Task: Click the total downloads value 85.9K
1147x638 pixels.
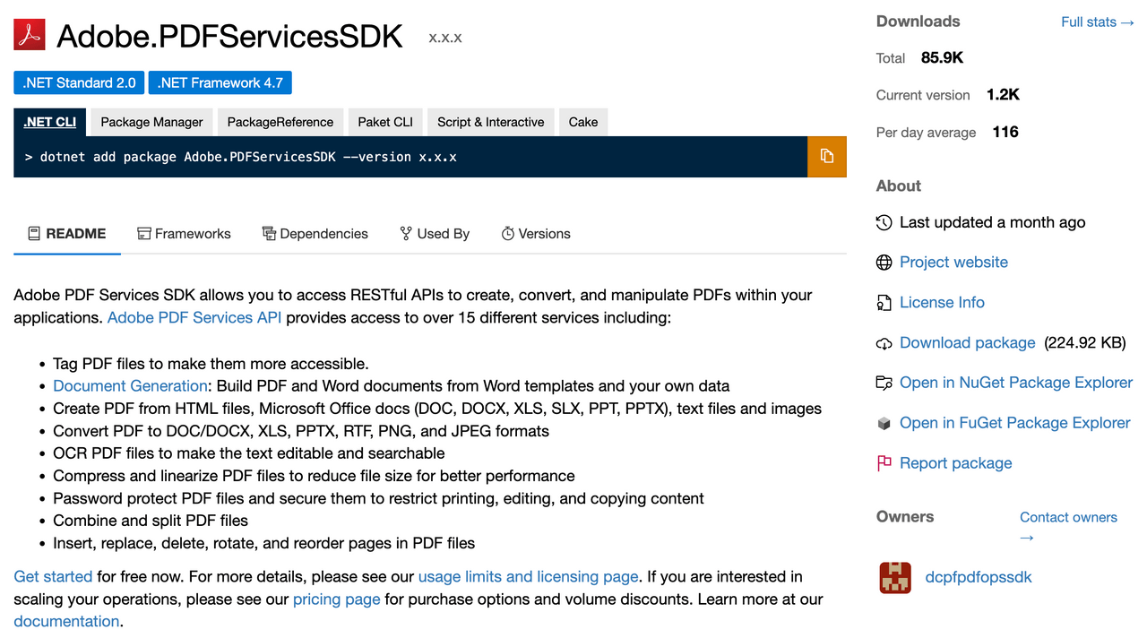Action: 942,58
